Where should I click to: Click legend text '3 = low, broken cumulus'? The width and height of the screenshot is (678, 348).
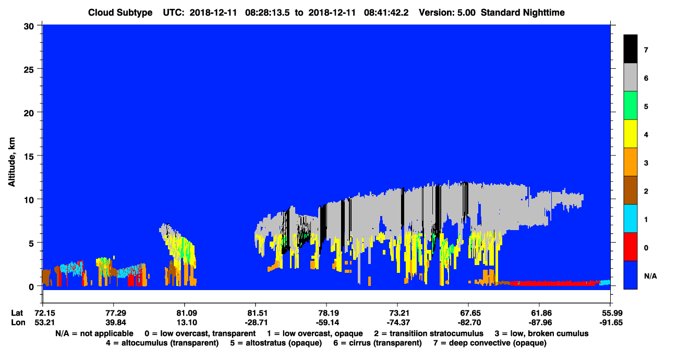click(541, 333)
